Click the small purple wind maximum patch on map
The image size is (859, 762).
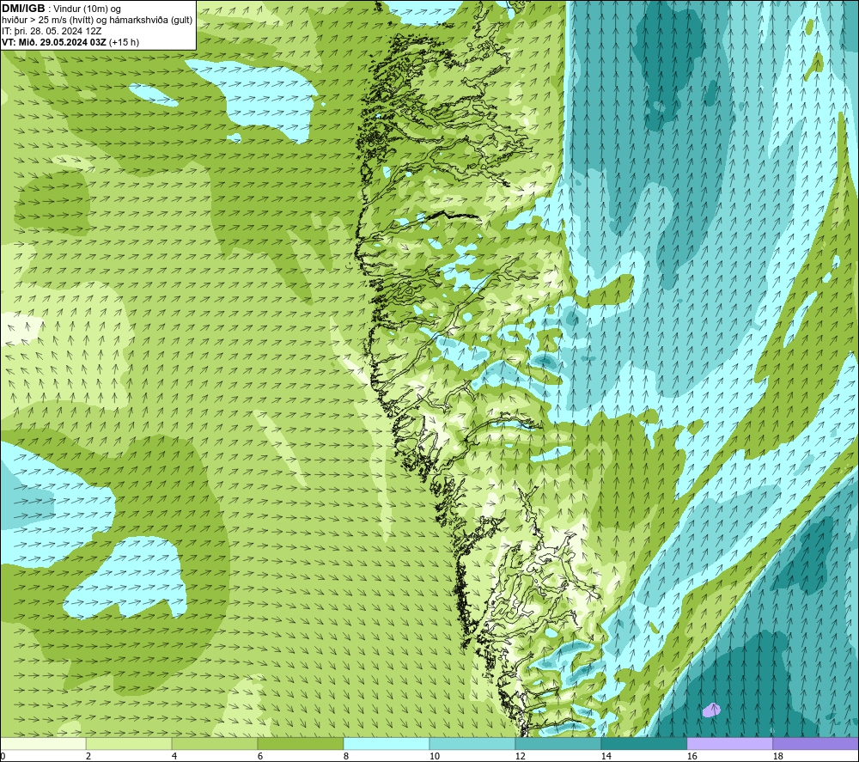(x=711, y=710)
